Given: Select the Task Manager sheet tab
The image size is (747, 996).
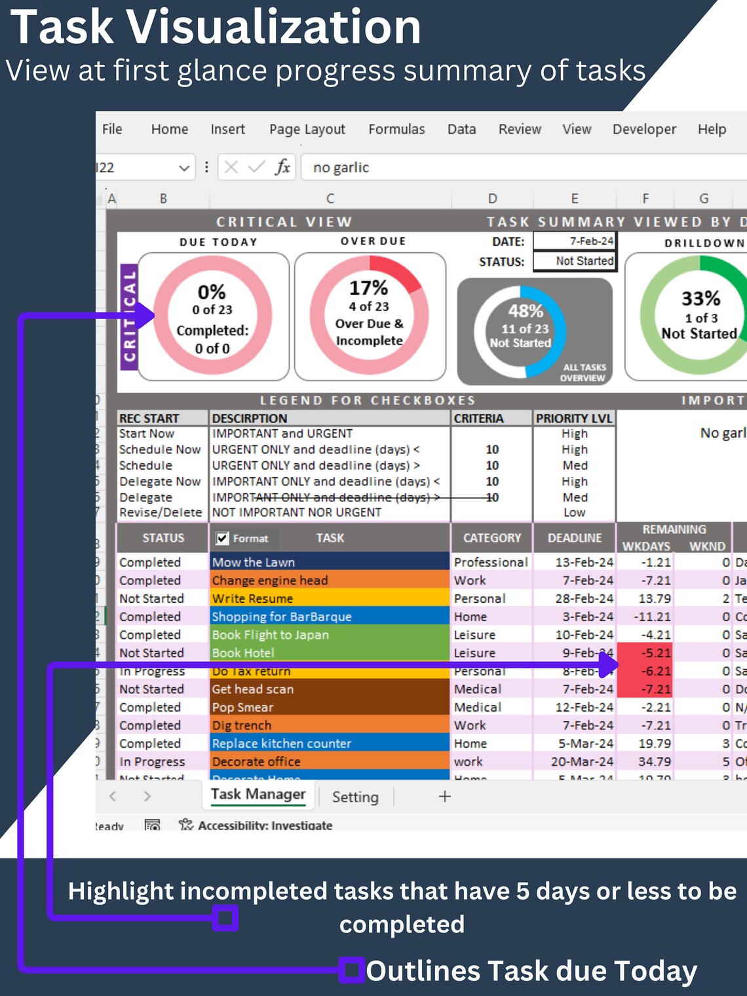Looking at the screenshot, I should point(258,794).
